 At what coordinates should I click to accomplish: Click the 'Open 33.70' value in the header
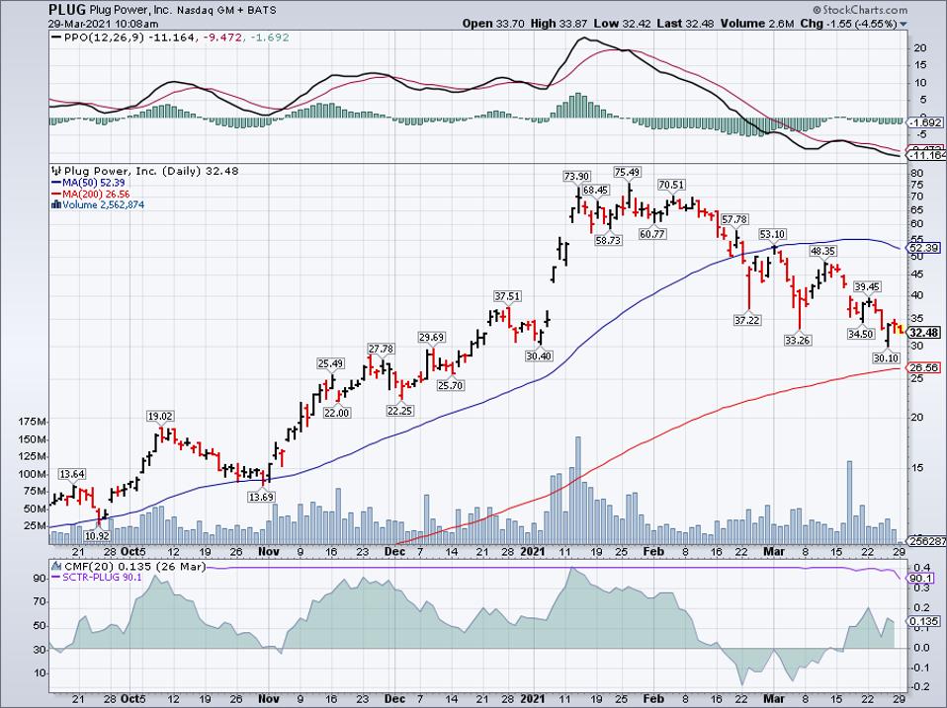coord(494,24)
